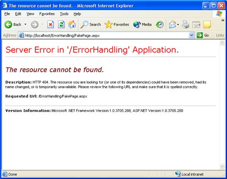
Task: Open the Favorites star panel
Action: (117, 24)
